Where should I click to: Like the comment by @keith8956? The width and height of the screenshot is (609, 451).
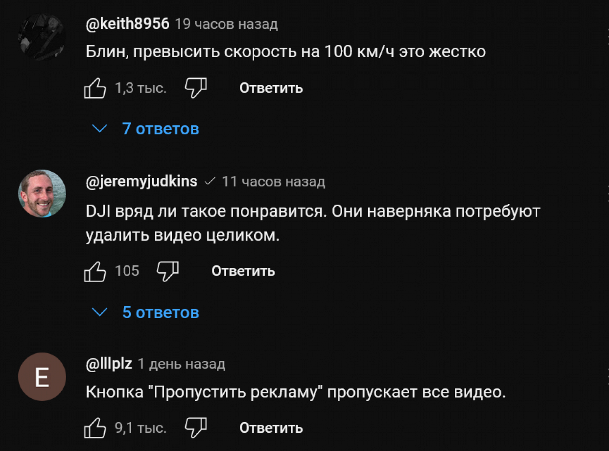coord(95,88)
